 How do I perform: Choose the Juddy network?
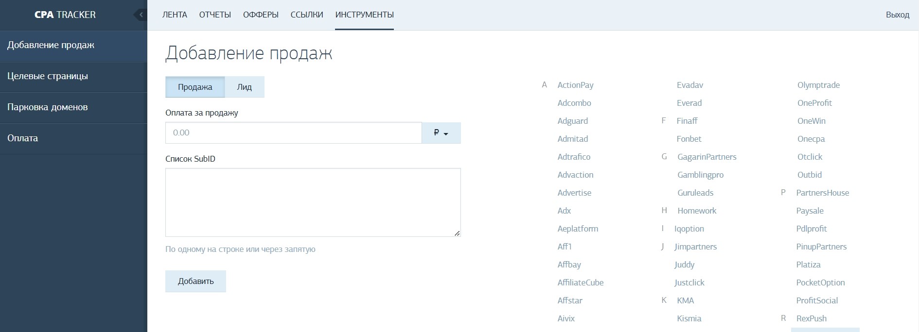[684, 265]
